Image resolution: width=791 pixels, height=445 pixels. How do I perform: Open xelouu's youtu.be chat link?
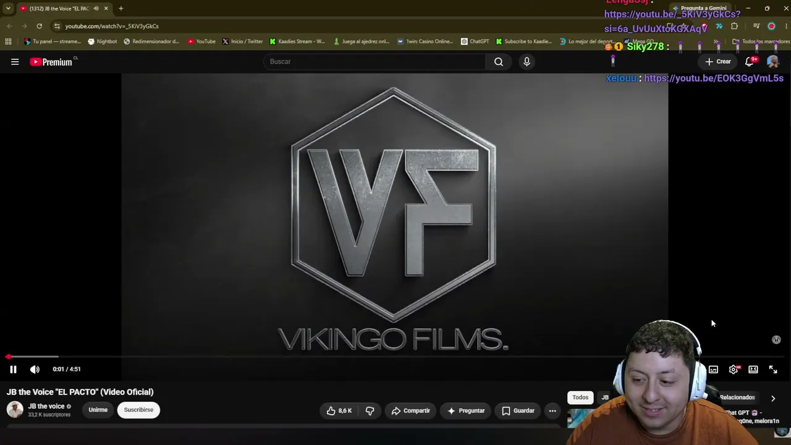pyautogui.click(x=714, y=78)
